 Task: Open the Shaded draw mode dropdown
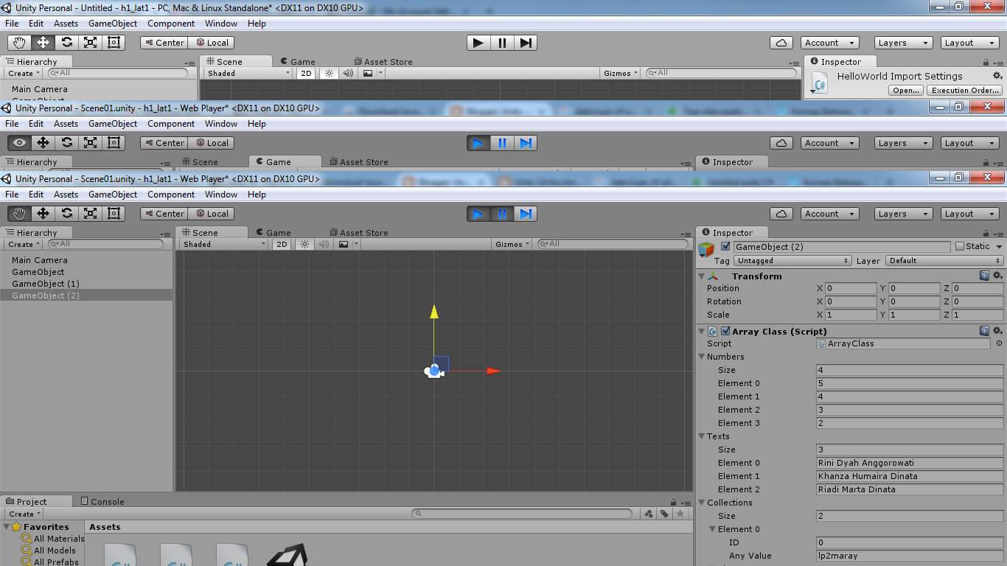pos(221,243)
